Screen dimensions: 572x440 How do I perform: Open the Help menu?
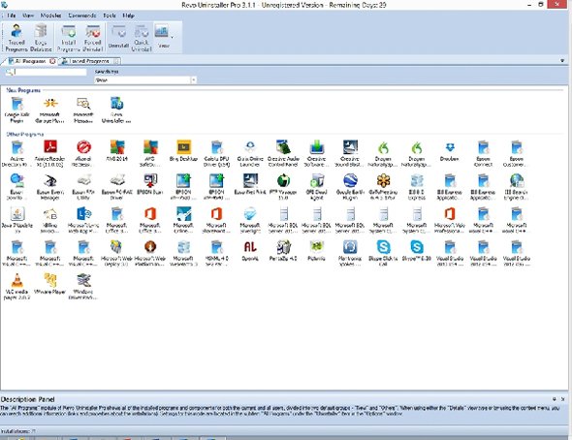tap(128, 16)
